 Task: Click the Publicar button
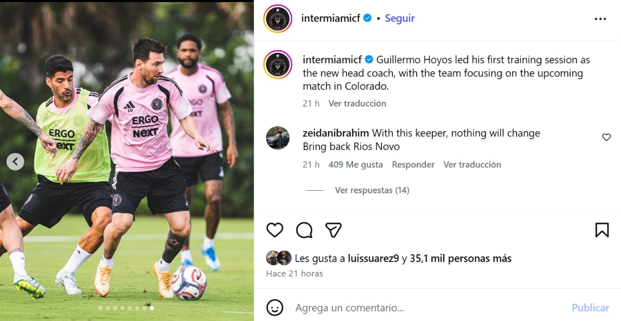(x=590, y=308)
